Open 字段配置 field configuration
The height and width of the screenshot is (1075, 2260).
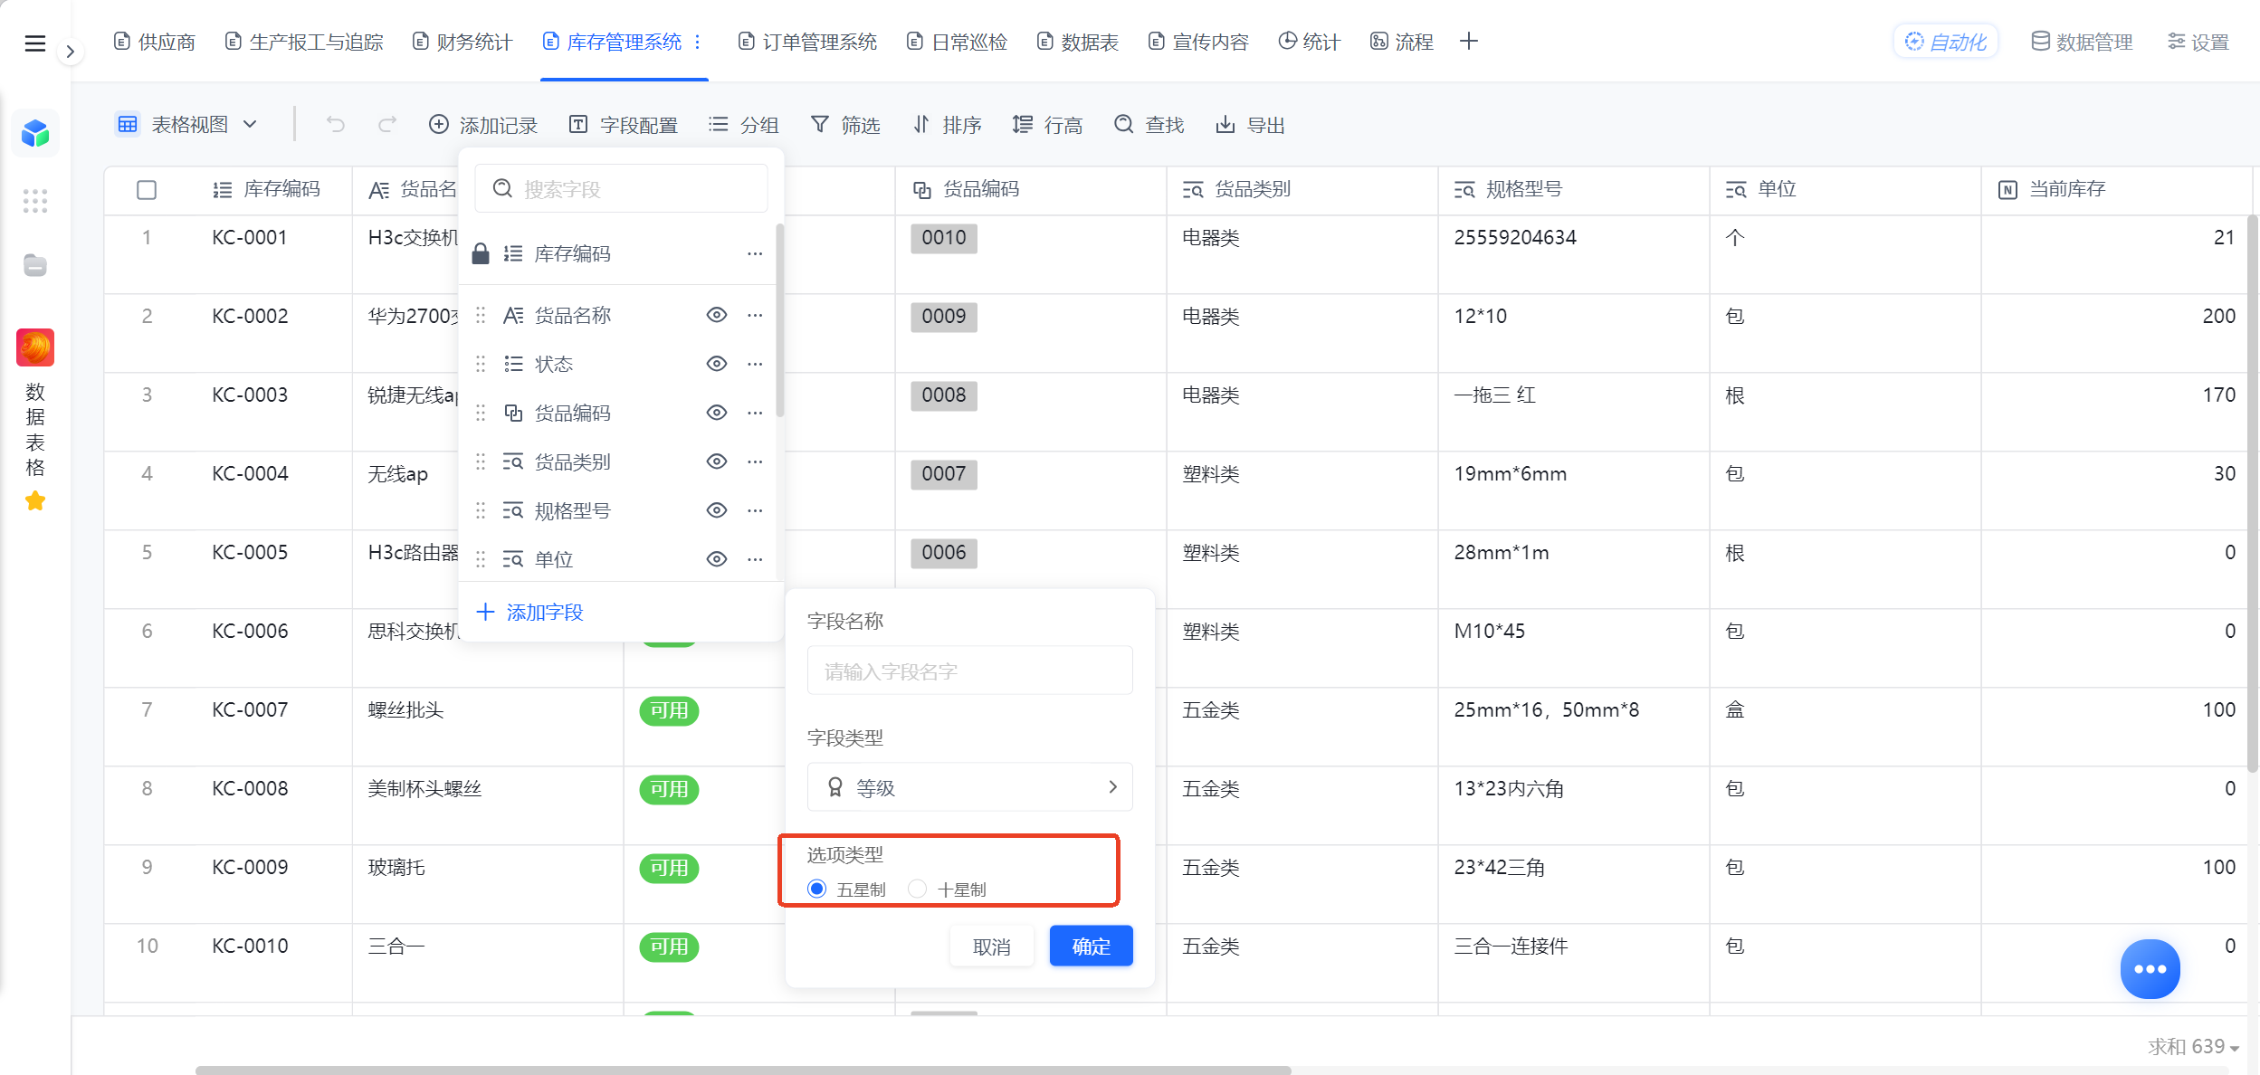point(624,125)
